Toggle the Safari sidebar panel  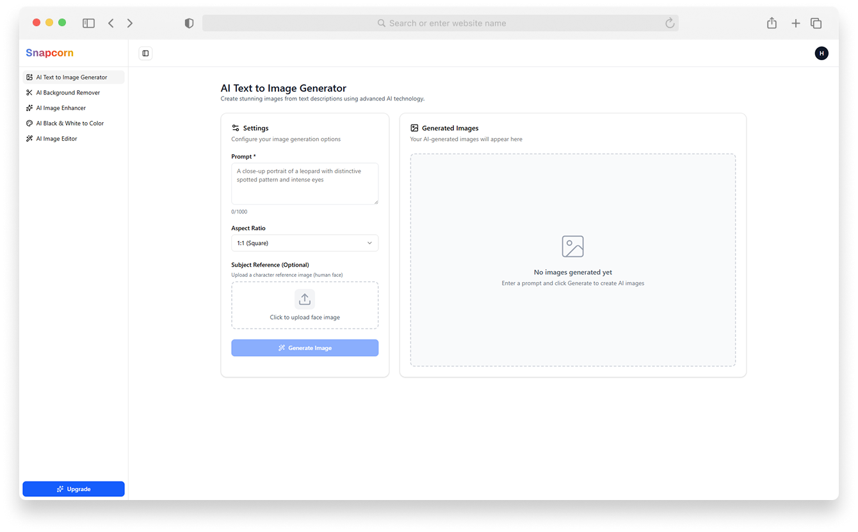click(88, 23)
